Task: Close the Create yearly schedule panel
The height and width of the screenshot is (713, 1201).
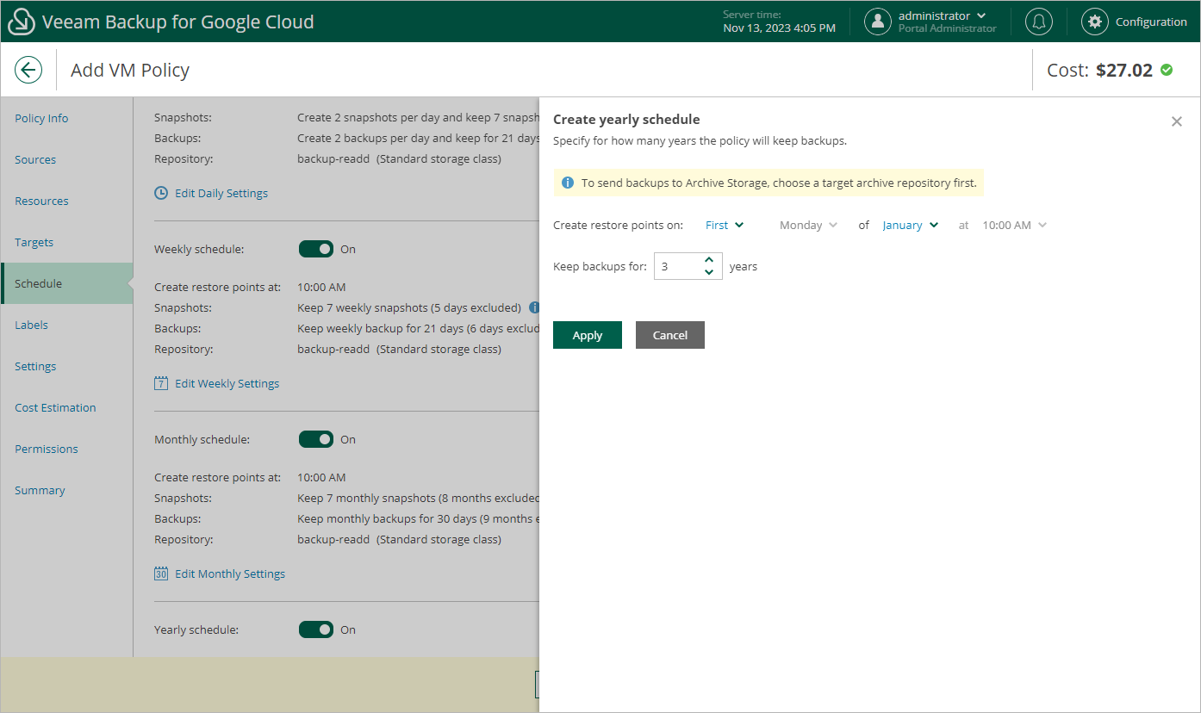Action: 1177,121
